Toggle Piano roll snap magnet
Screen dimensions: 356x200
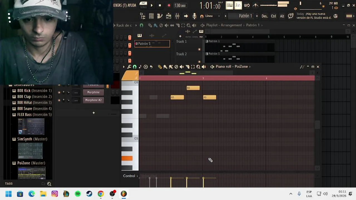(x=135, y=67)
